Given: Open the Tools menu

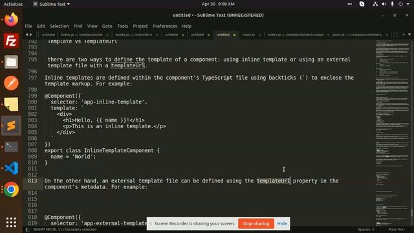Looking at the screenshot, I should click(122, 26).
